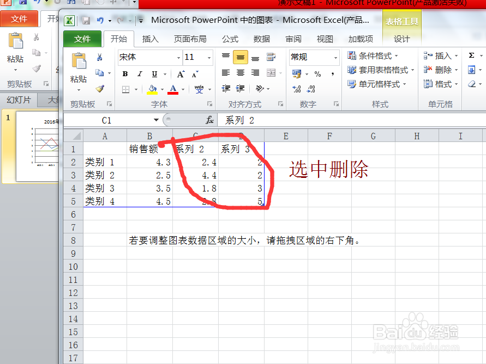Viewport: 486px width, 364px height.
Task: Click the formula bar showing 系列 2
Action: coord(351,120)
